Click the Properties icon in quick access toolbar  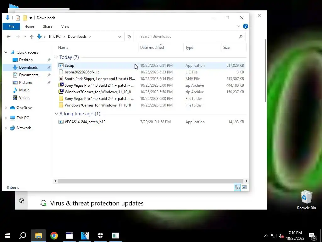click(18, 18)
